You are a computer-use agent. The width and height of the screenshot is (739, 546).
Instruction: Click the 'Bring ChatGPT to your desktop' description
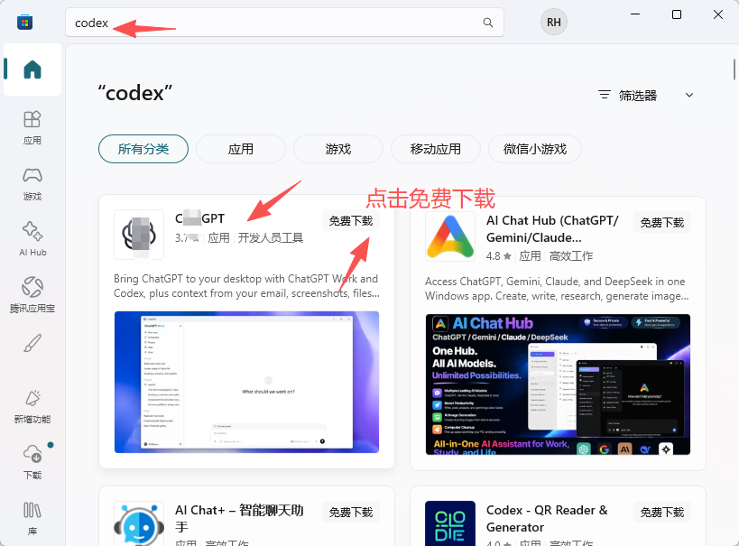[x=246, y=286]
